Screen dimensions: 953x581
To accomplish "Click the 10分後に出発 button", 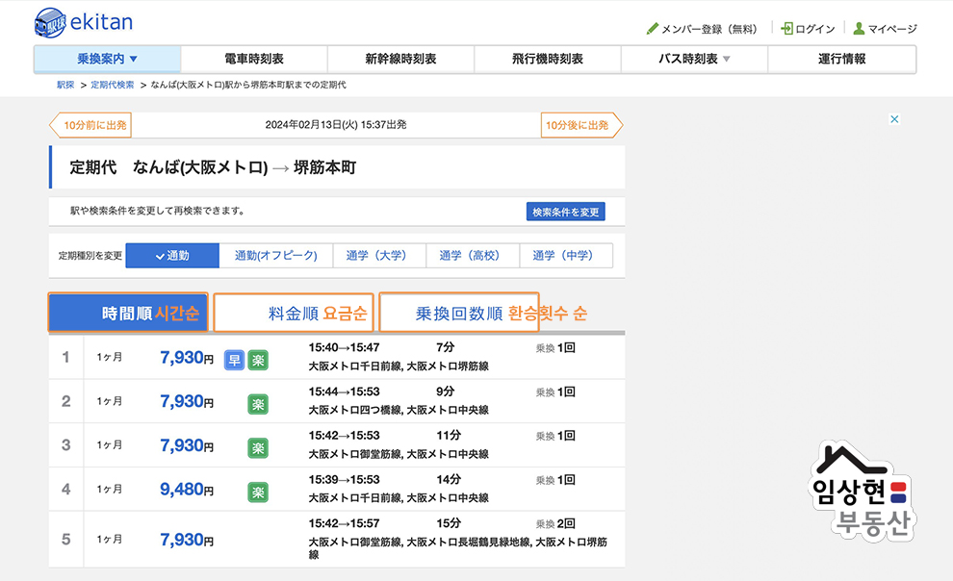I will 581,125.
